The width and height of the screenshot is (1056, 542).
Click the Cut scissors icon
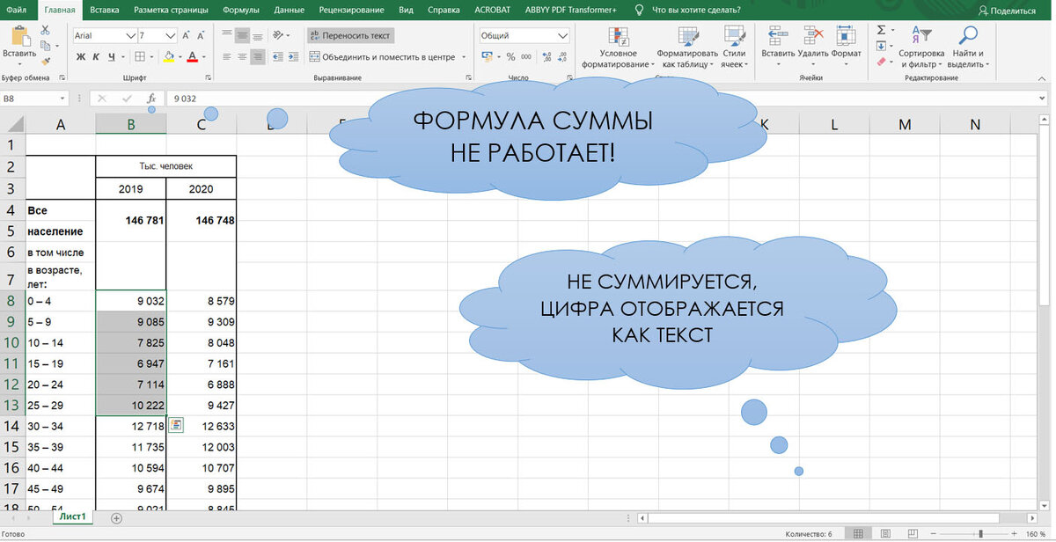[x=46, y=30]
